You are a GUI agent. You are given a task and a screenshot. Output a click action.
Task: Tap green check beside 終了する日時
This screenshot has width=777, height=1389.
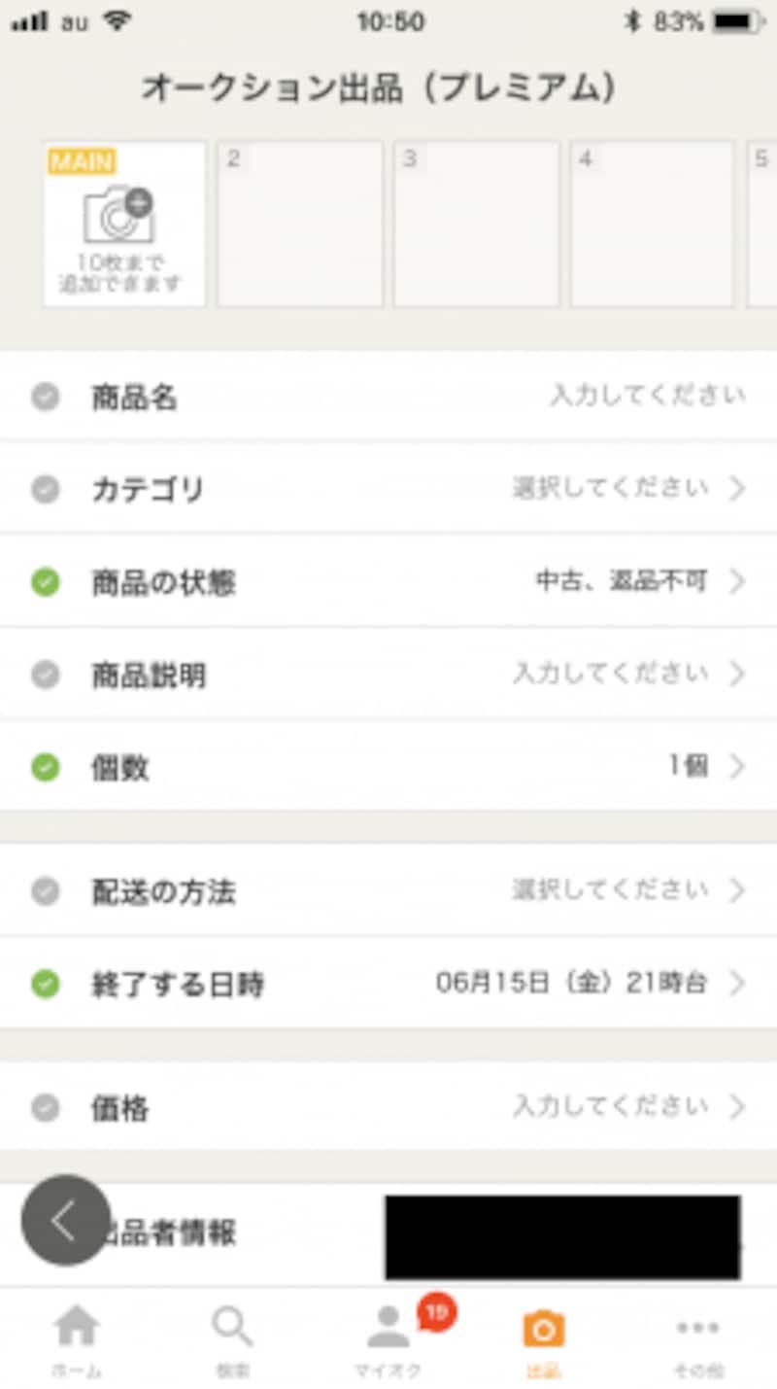coord(46,985)
